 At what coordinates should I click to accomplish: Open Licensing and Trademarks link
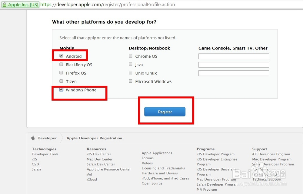click(163, 168)
